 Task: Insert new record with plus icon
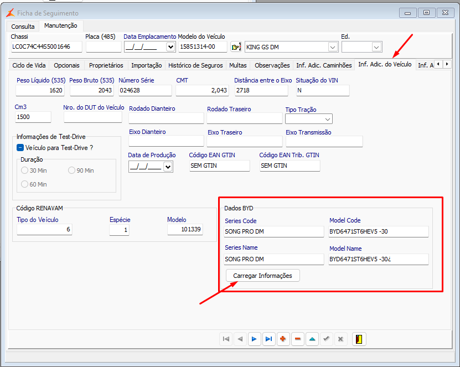tap(283, 339)
